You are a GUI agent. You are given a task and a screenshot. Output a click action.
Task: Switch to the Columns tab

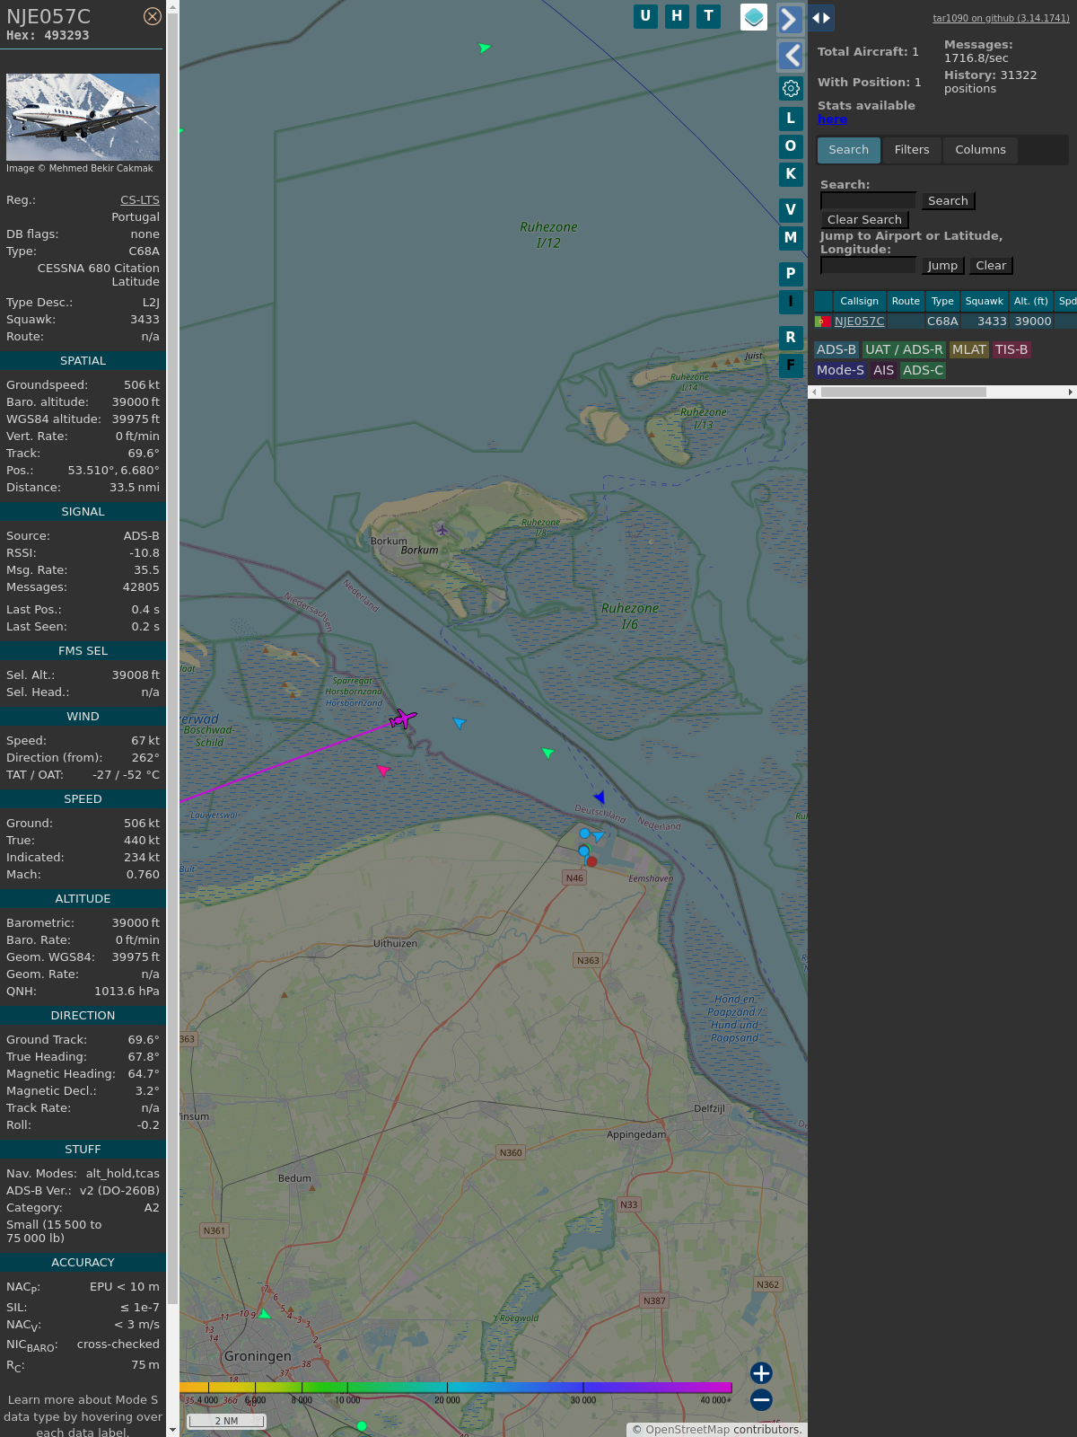click(980, 150)
